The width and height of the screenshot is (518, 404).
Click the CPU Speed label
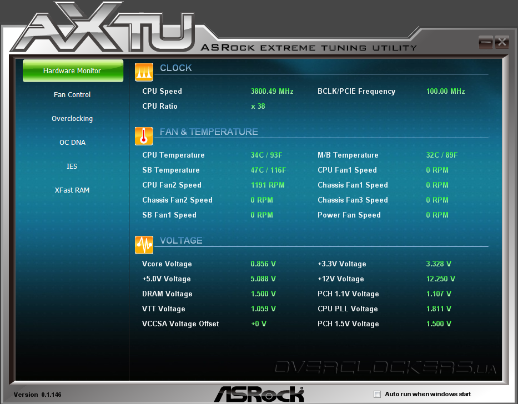point(162,91)
